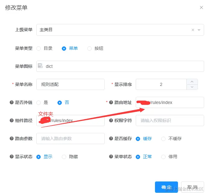The width and height of the screenshot is (205, 193).
Task: Cancel editing with 取消 button
Action: [193, 187]
